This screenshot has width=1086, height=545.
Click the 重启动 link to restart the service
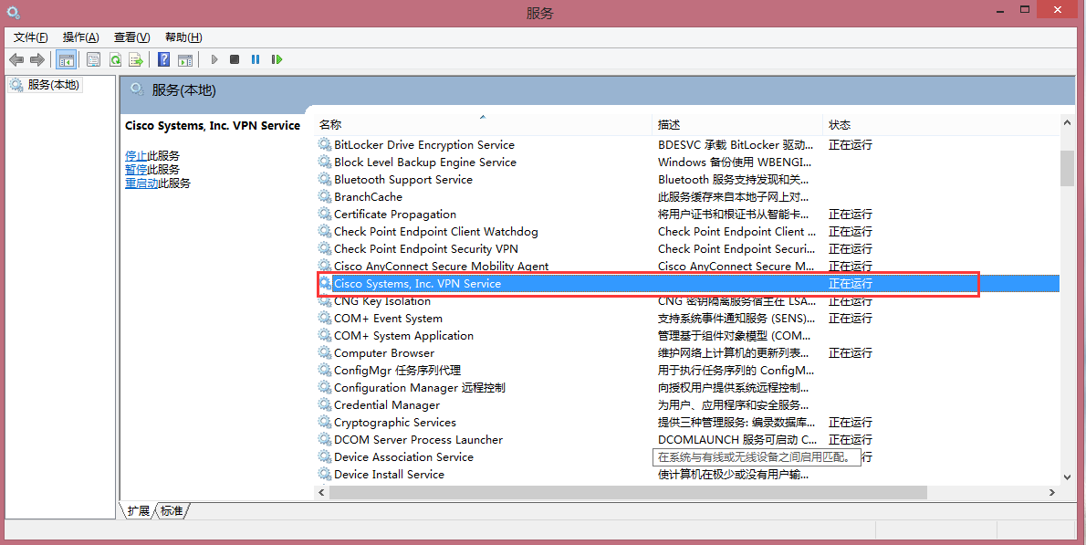point(141,183)
